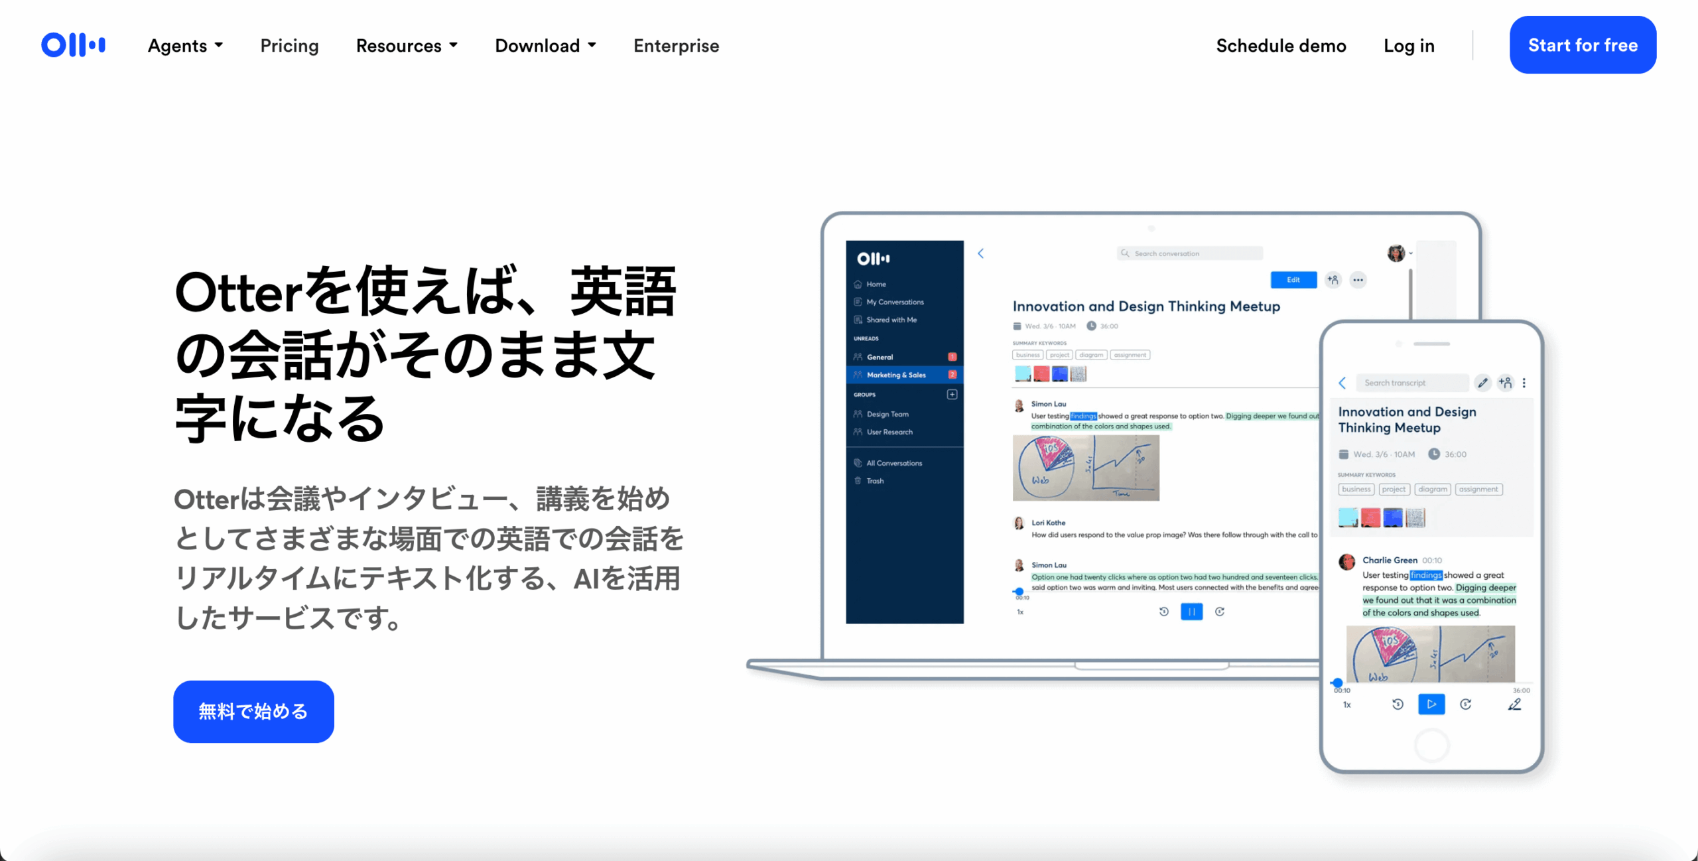Click the Search transcript field on the phone
The image size is (1698, 861).
pyautogui.click(x=1411, y=383)
